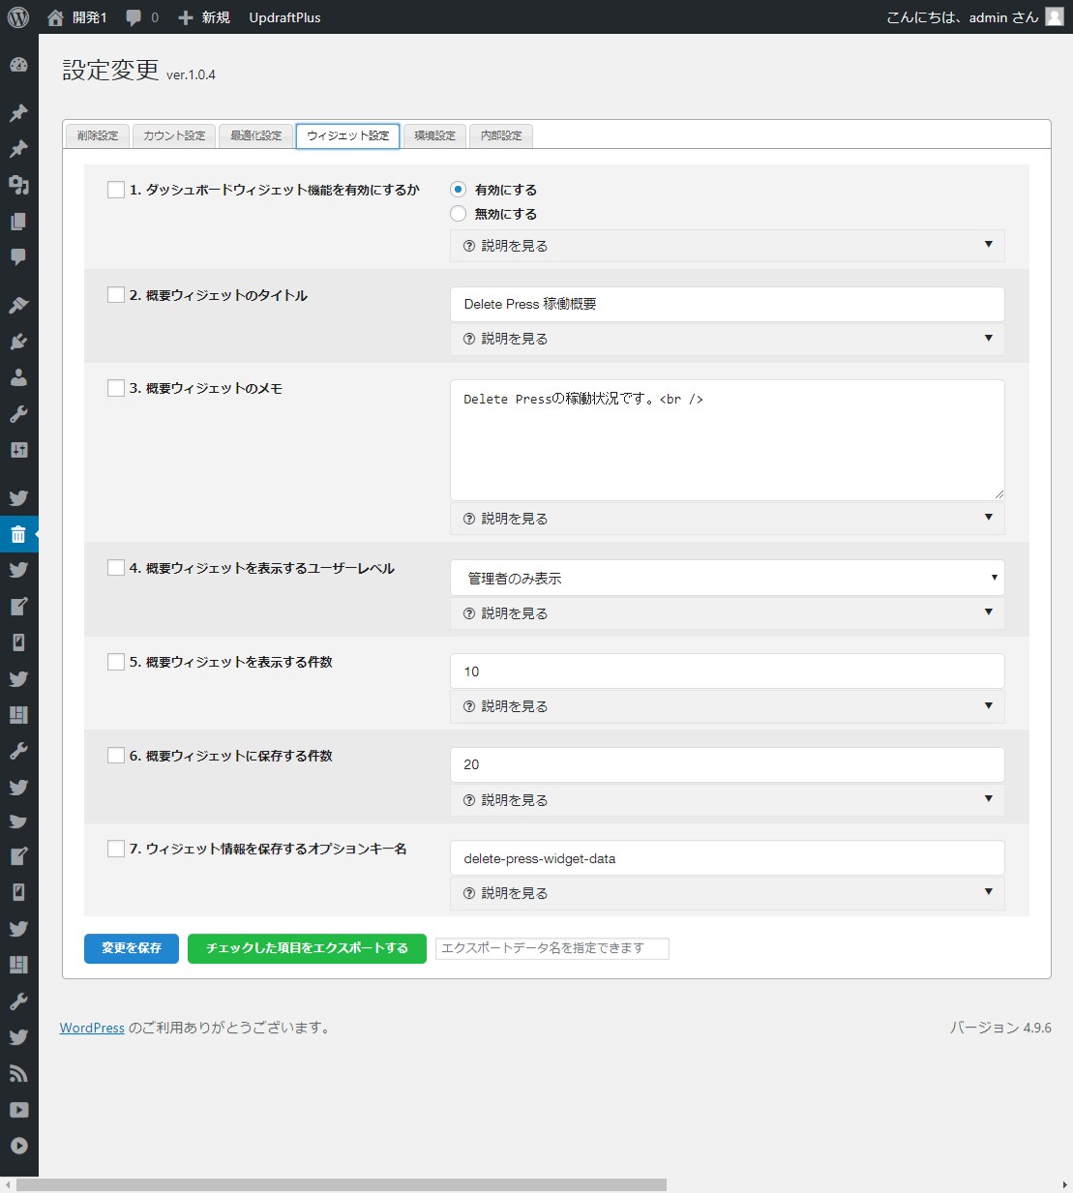Image resolution: width=1073 pixels, height=1193 pixels.
Task: Click the export data name input
Action: 551,948
